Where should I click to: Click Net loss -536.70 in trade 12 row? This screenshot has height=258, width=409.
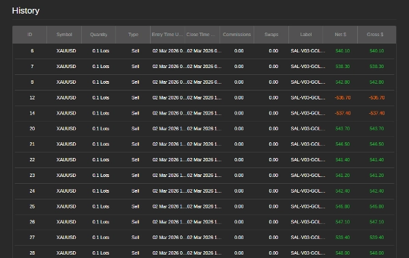(x=342, y=98)
